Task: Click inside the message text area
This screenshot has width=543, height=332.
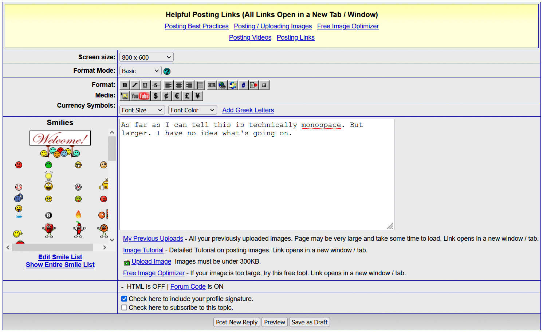Action: 257,175
